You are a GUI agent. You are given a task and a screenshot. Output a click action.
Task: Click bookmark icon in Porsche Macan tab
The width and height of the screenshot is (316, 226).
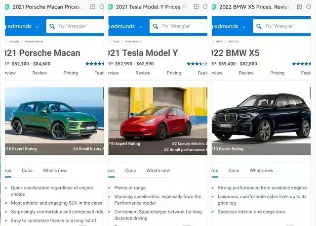pos(93,7)
